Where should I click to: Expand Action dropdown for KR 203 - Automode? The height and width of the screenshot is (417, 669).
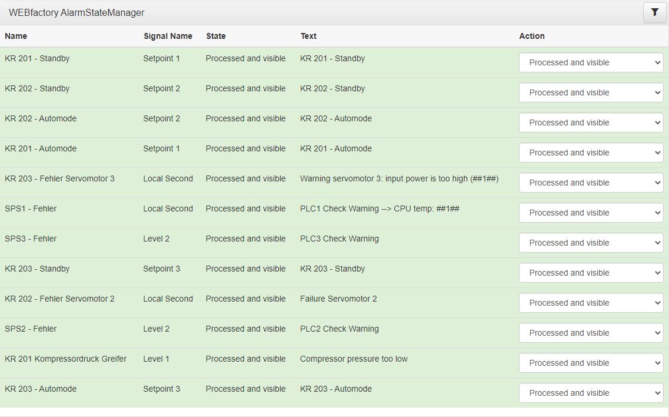(x=591, y=393)
